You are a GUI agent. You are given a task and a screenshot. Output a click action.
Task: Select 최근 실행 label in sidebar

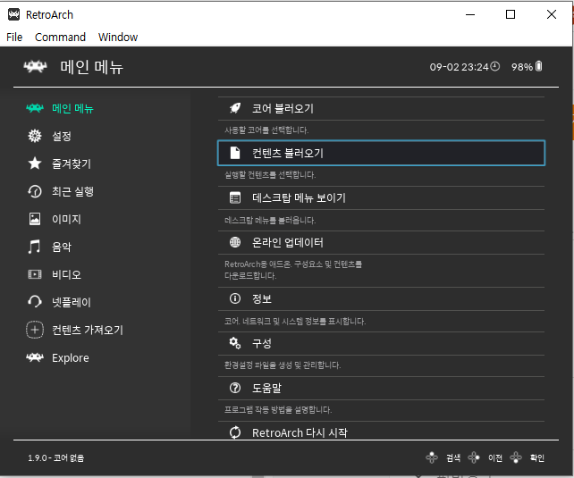pyautogui.click(x=72, y=191)
